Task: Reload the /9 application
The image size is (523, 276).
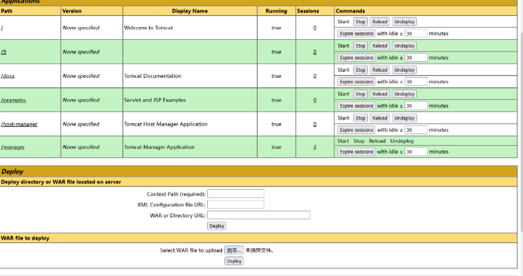Action: pos(380,46)
